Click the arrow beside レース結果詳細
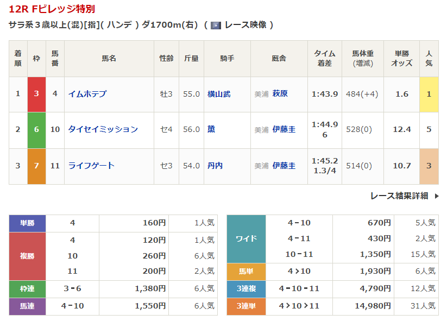Viewport: 447px width, 321px height. point(437,196)
